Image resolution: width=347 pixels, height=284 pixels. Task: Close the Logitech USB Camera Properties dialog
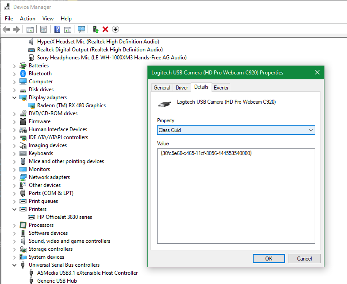[317, 73]
